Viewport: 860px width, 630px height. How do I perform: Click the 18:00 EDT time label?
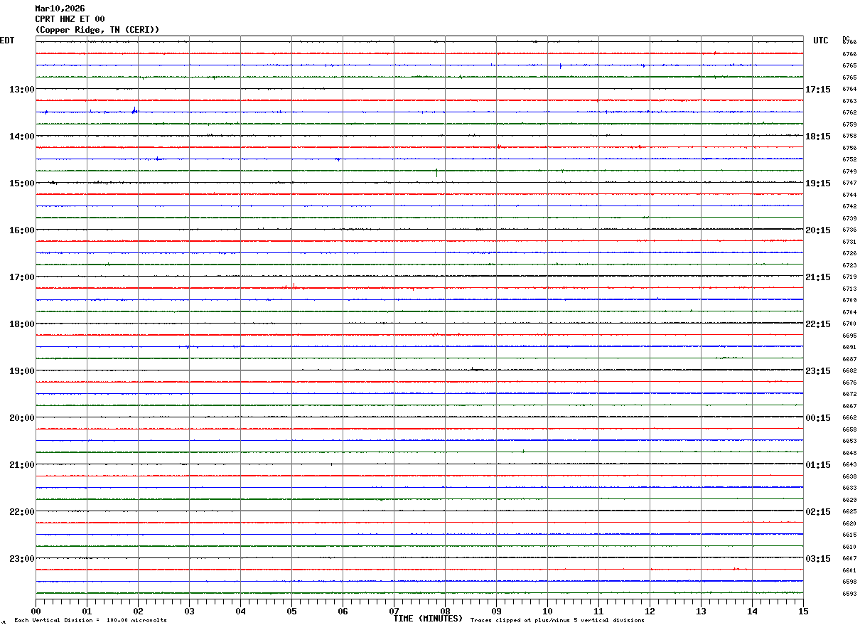click(21, 324)
